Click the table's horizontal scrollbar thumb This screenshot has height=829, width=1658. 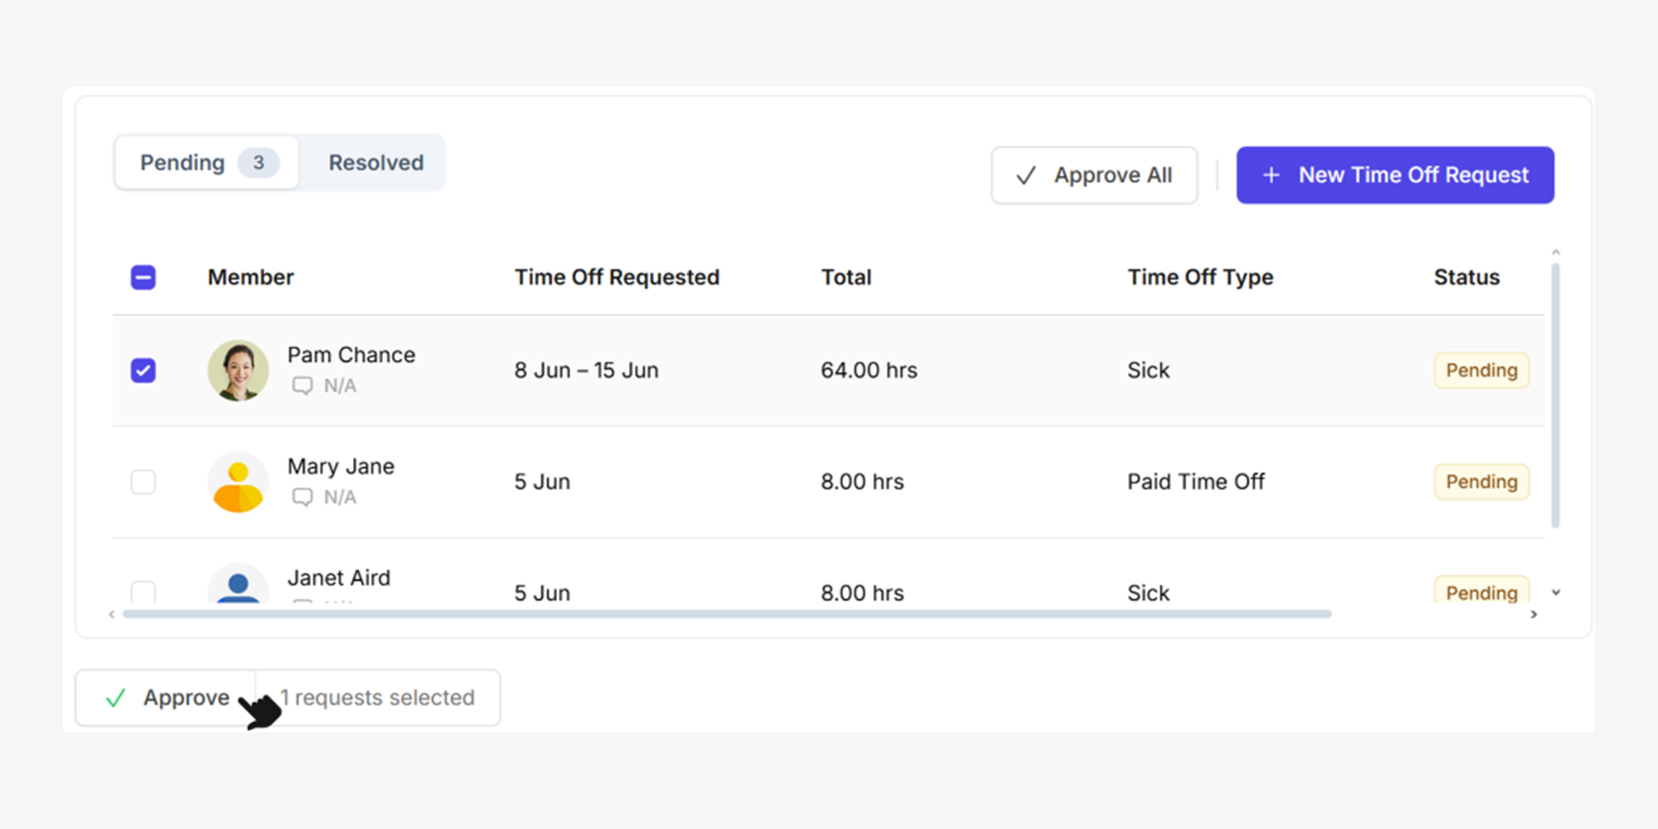click(x=727, y=614)
